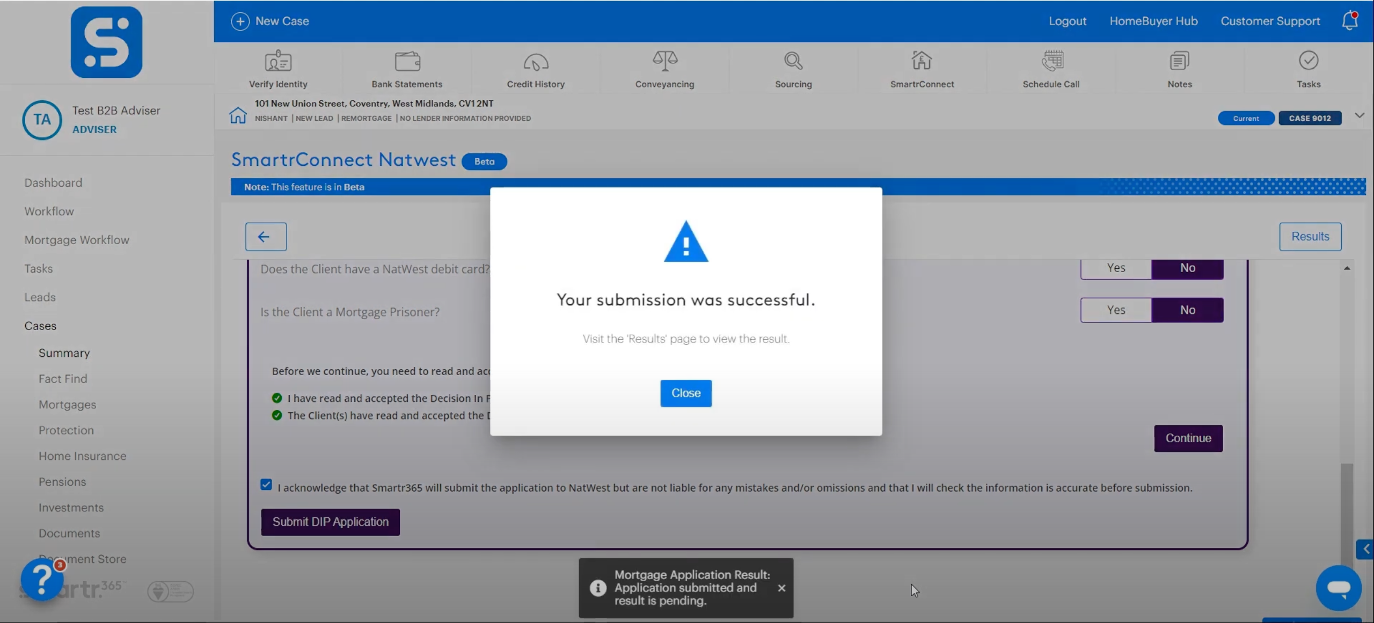Click the Continue button
The image size is (1374, 623).
coord(1188,438)
